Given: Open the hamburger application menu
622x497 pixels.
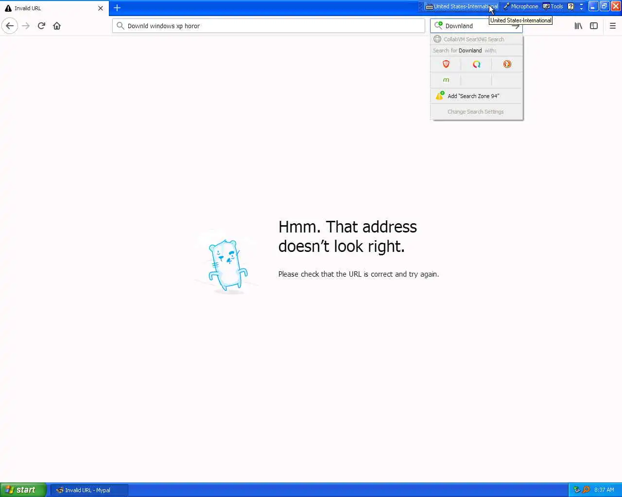Looking at the screenshot, I should [x=612, y=26].
